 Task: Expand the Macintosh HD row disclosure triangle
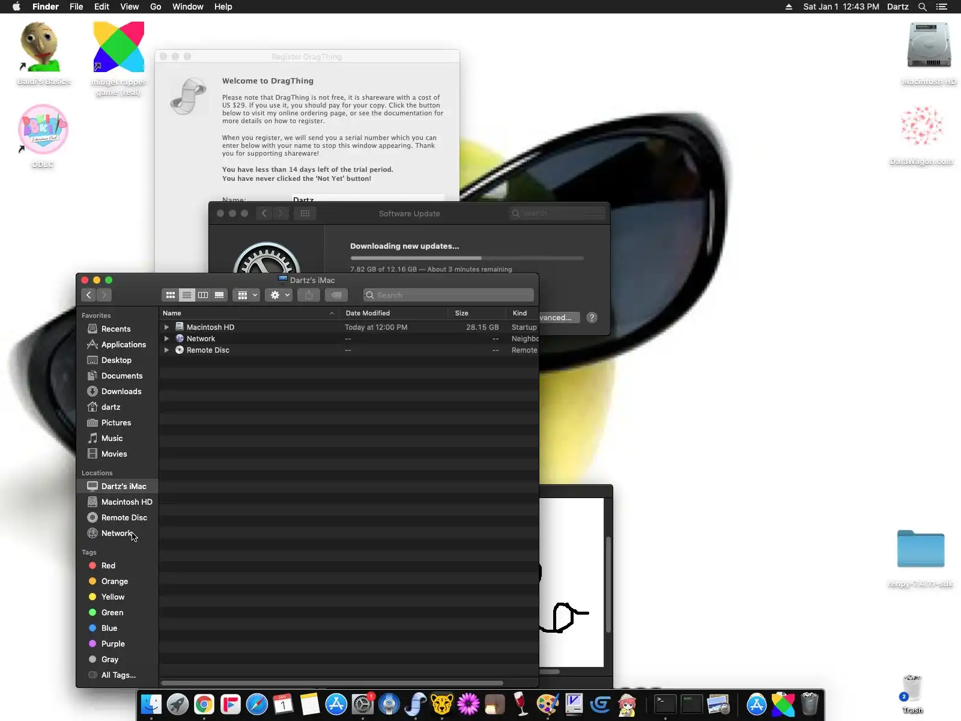tap(166, 327)
